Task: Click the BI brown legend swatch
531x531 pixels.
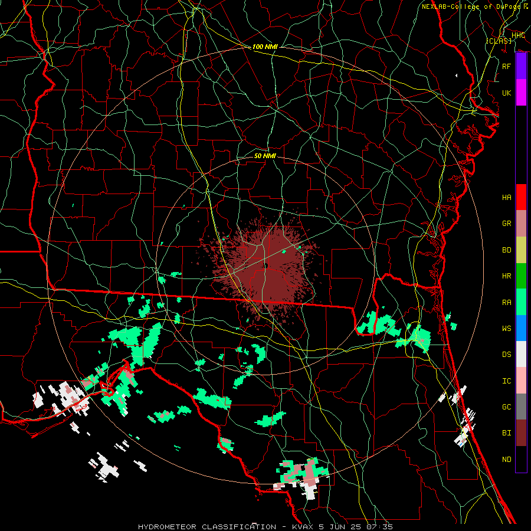Action: [x=521, y=433]
